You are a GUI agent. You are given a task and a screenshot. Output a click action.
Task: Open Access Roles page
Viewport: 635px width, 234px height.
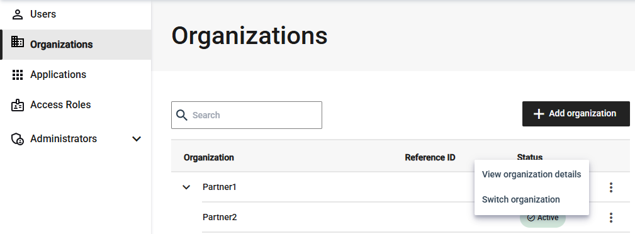pyautogui.click(x=76, y=105)
